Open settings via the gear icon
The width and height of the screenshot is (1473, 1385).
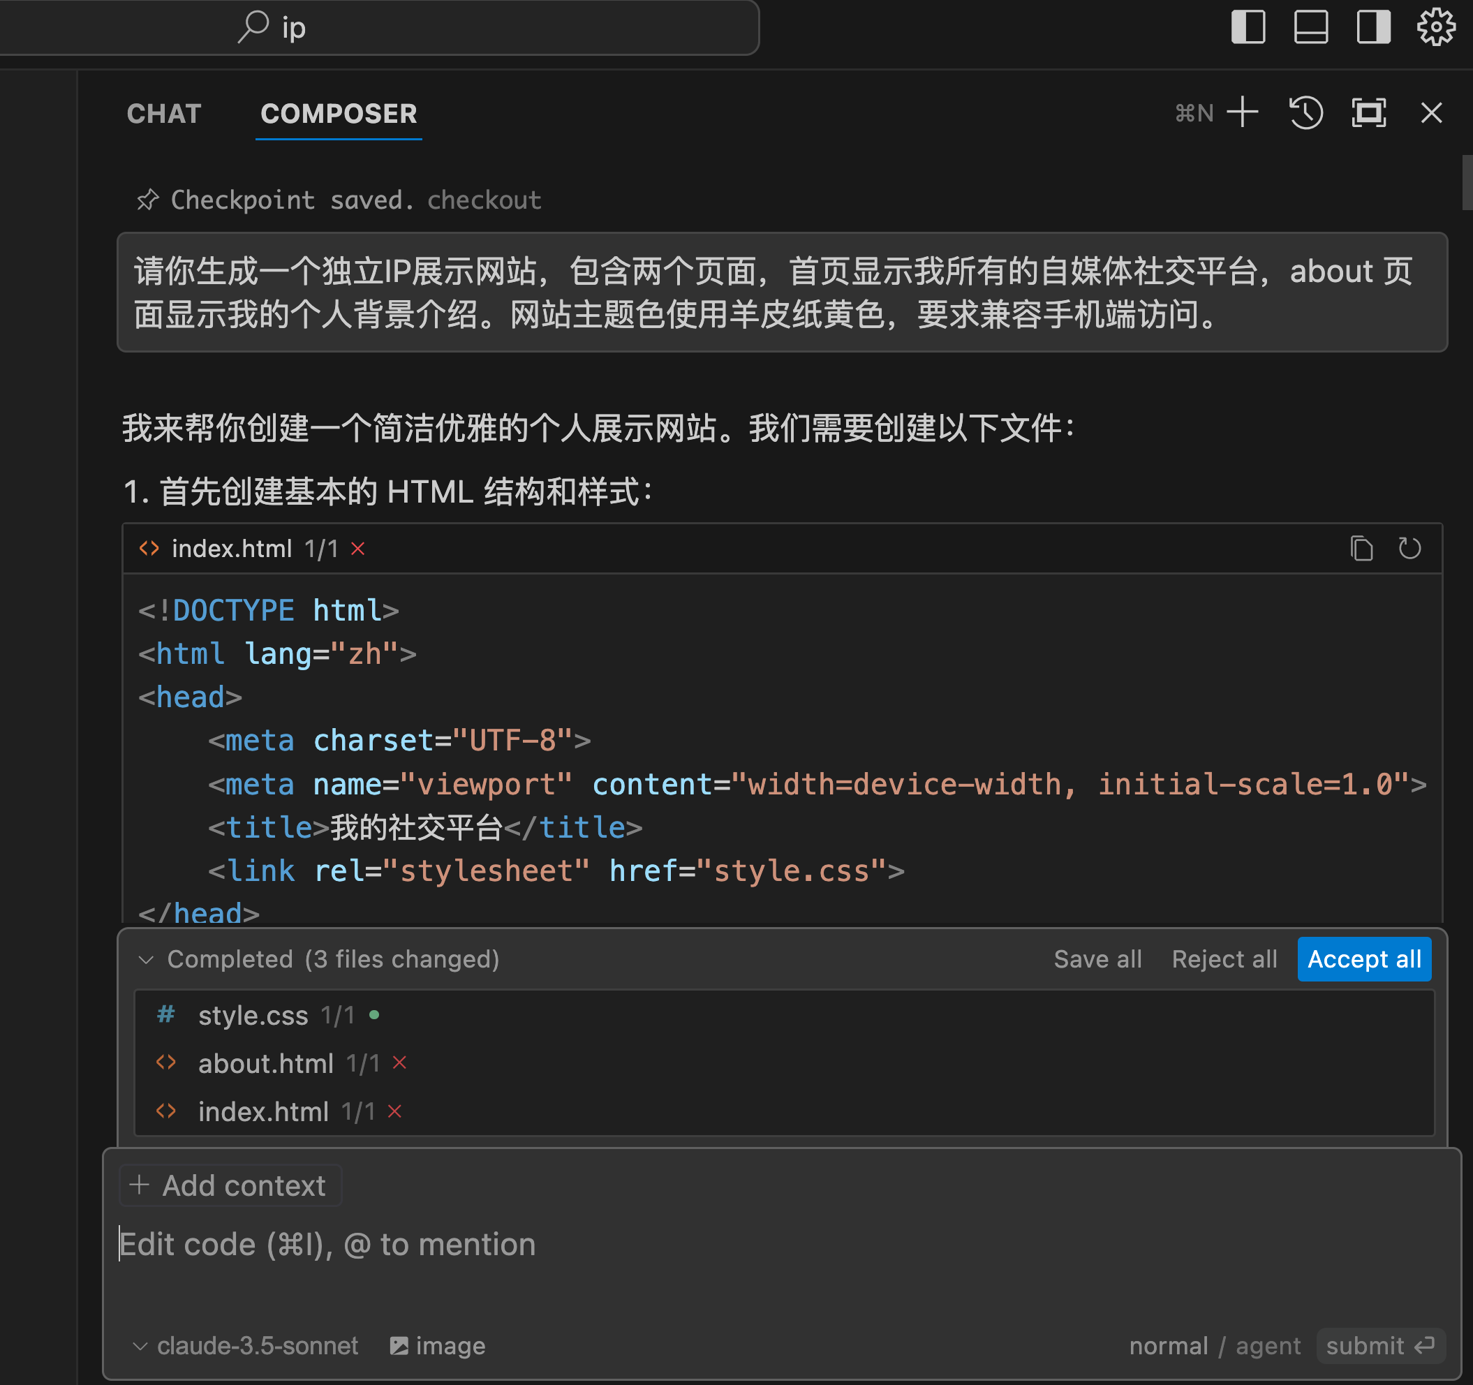[1436, 27]
